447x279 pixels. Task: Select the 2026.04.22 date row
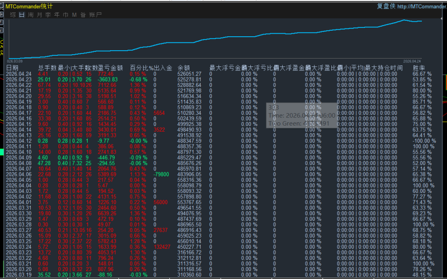coord(18,85)
